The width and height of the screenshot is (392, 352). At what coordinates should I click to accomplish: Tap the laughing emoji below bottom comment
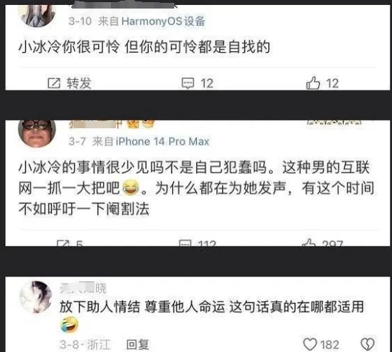[x=69, y=324]
